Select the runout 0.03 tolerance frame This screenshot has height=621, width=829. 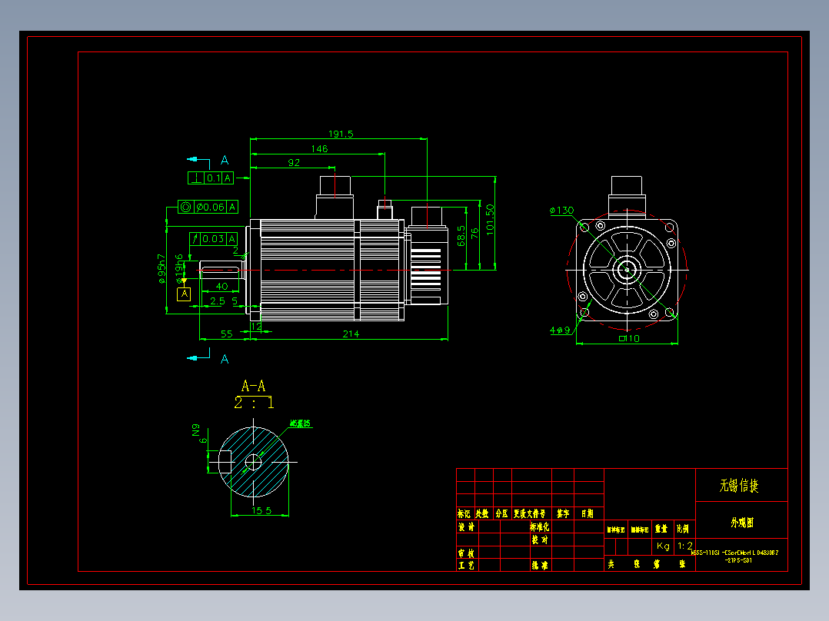click(214, 239)
